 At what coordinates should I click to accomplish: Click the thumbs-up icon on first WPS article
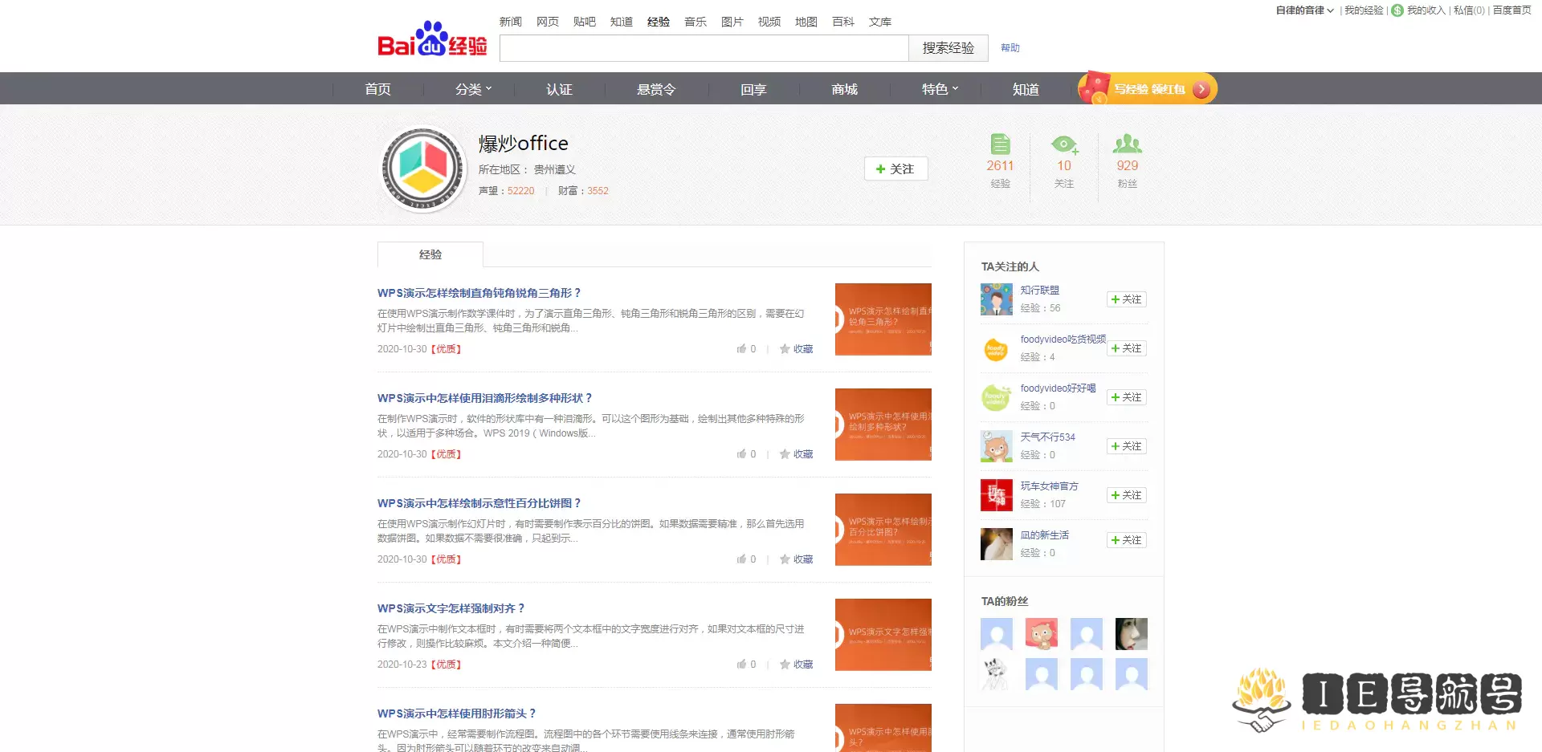tap(741, 349)
